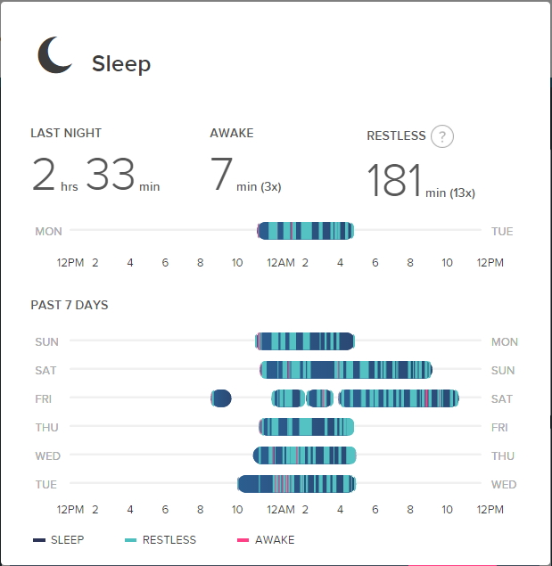Click the 181 min restless statistic
Screen dimensions: 552x566
[421, 180]
